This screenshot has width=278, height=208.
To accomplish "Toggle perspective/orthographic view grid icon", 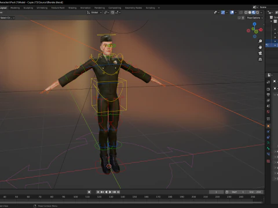I will [260, 60].
